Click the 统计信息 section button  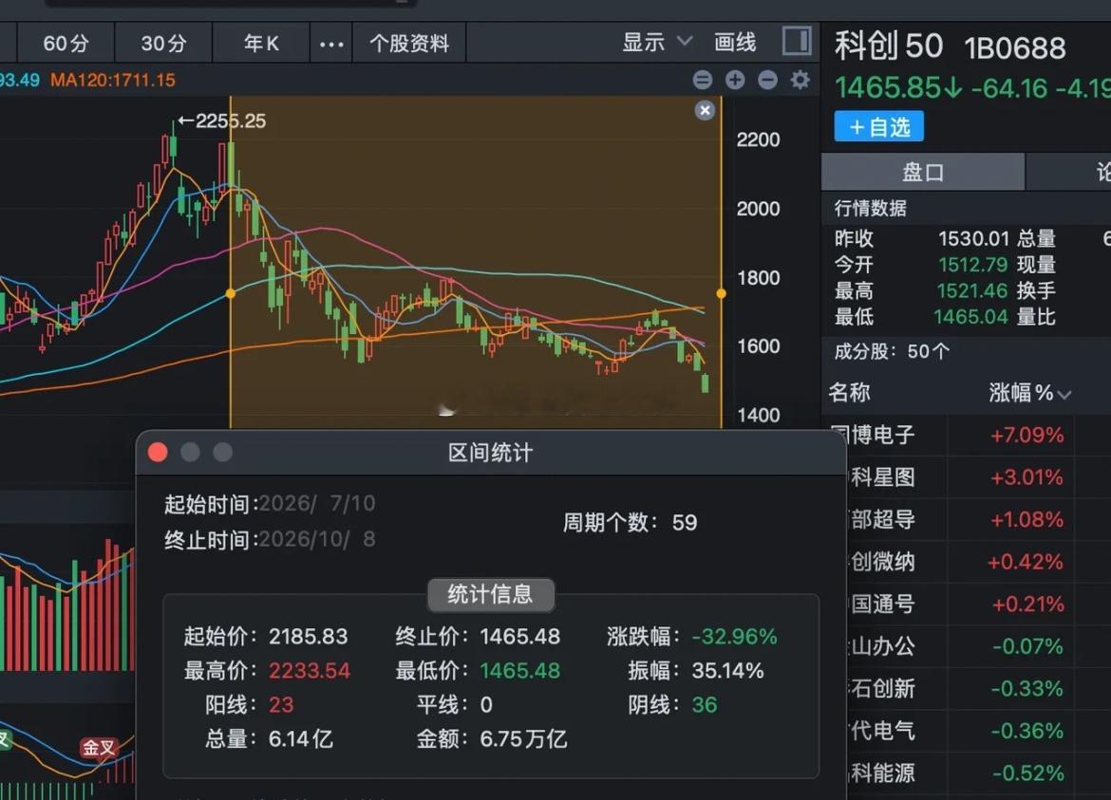click(x=490, y=594)
